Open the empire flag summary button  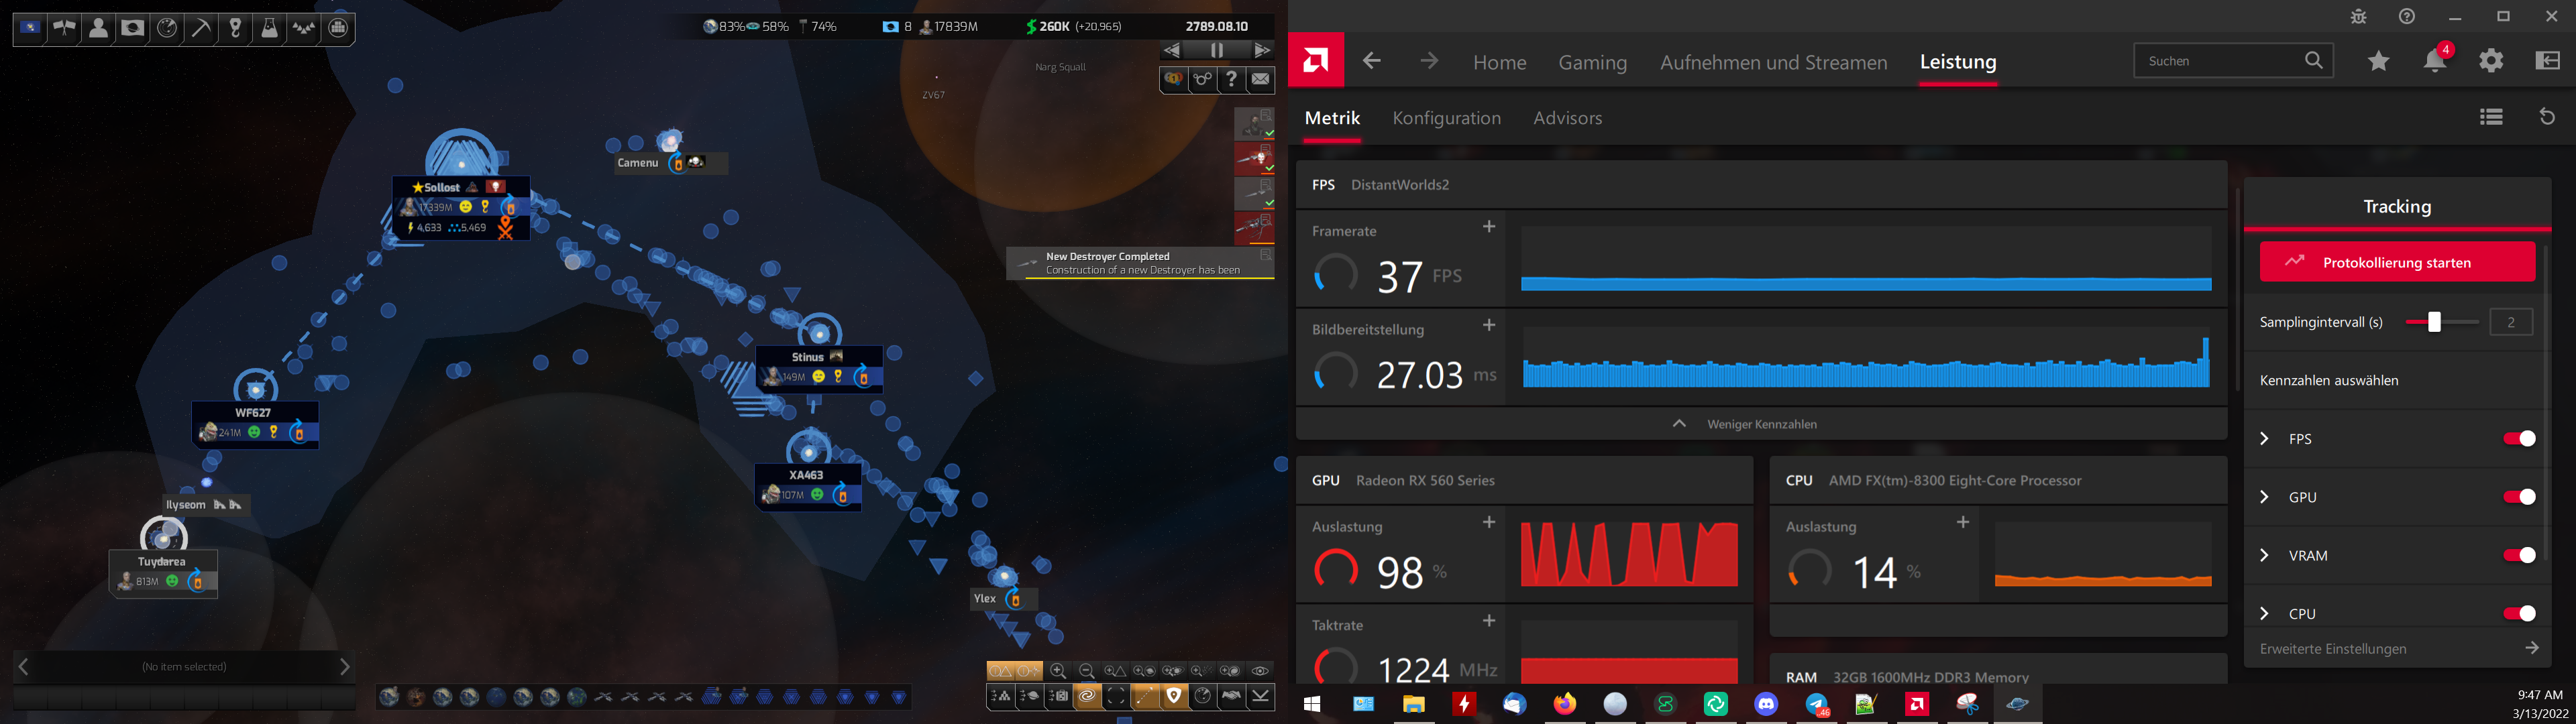tap(30, 28)
